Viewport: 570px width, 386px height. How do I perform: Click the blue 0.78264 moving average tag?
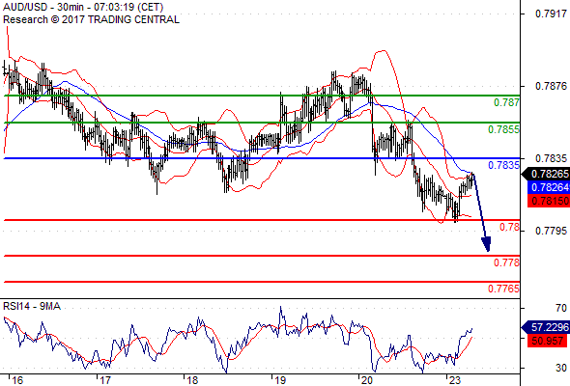549,187
